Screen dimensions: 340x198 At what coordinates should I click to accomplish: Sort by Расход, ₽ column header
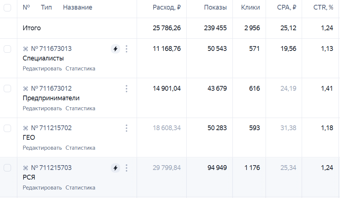pyautogui.click(x=167, y=7)
